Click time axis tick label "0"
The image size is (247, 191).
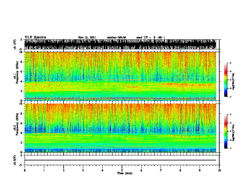(x=25, y=170)
